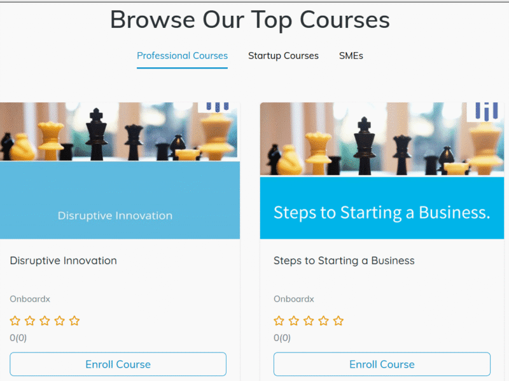
Task: Click the logo badge on Steps to Starting a Business image
Action: [x=485, y=112]
